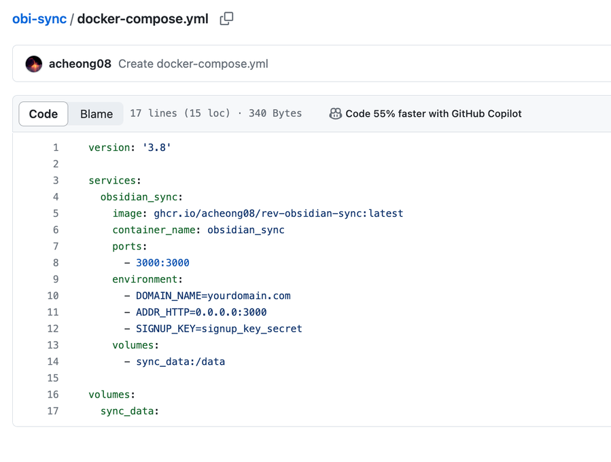Click the '3000:3000' port mapping
This screenshot has height=462, width=611.
coord(162,263)
